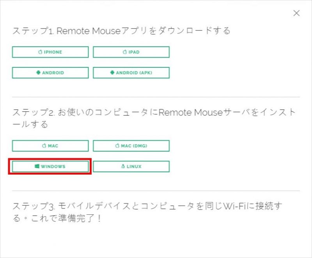The image size is (312, 258).
Task: Choose the IPAD download button text
Action: click(x=134, y=52)
